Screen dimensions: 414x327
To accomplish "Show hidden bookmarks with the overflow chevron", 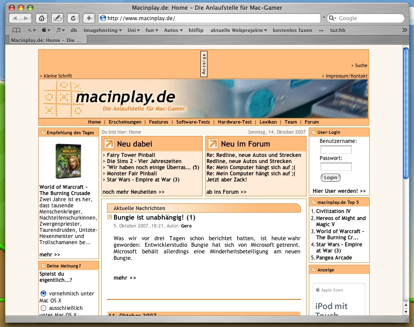I will [x=404, y=30].
